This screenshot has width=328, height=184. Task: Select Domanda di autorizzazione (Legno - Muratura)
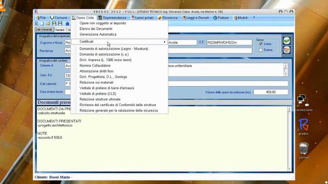[119, 49]
